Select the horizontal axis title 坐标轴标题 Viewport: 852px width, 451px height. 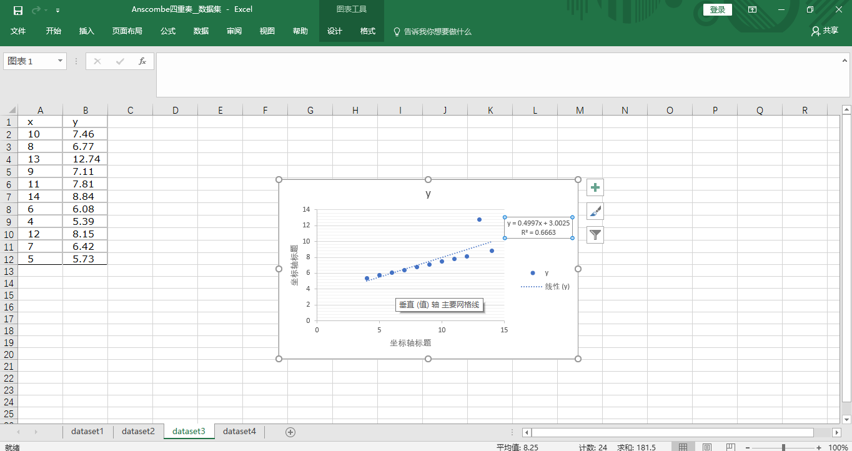pos(410,342)
